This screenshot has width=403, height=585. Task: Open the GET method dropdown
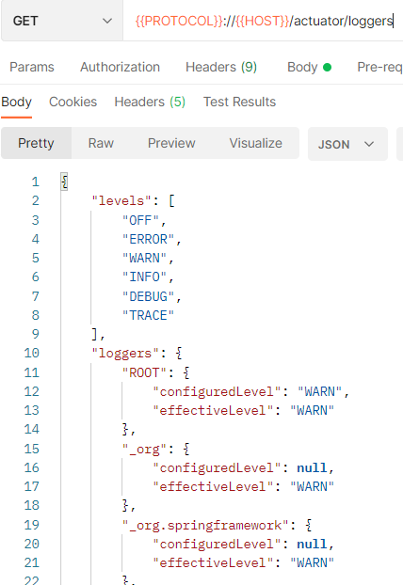(62, 21)
